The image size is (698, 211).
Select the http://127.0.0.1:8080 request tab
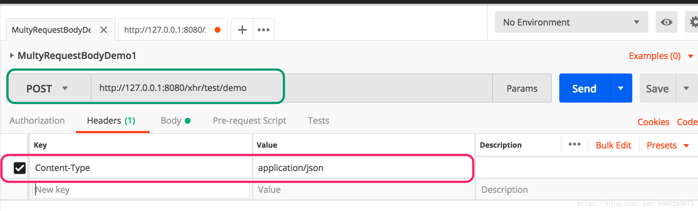coord(165,30)
